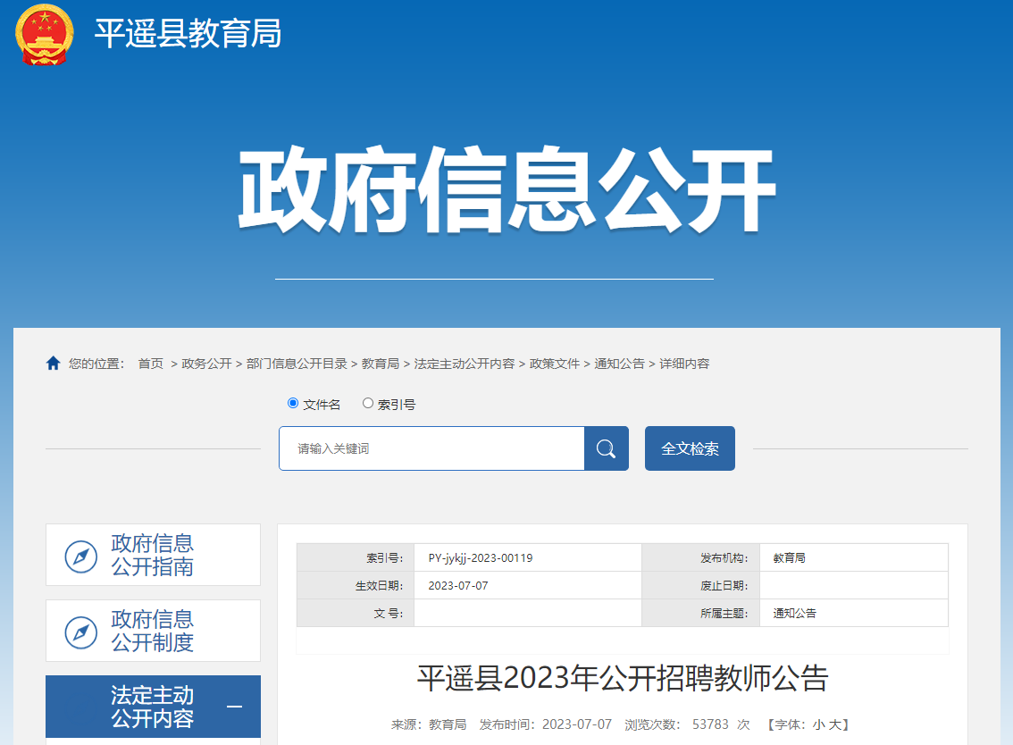Open 政策文件 breadcrumb link
Viewport: 1013px width, 745px height.
[x=555, y=364]
